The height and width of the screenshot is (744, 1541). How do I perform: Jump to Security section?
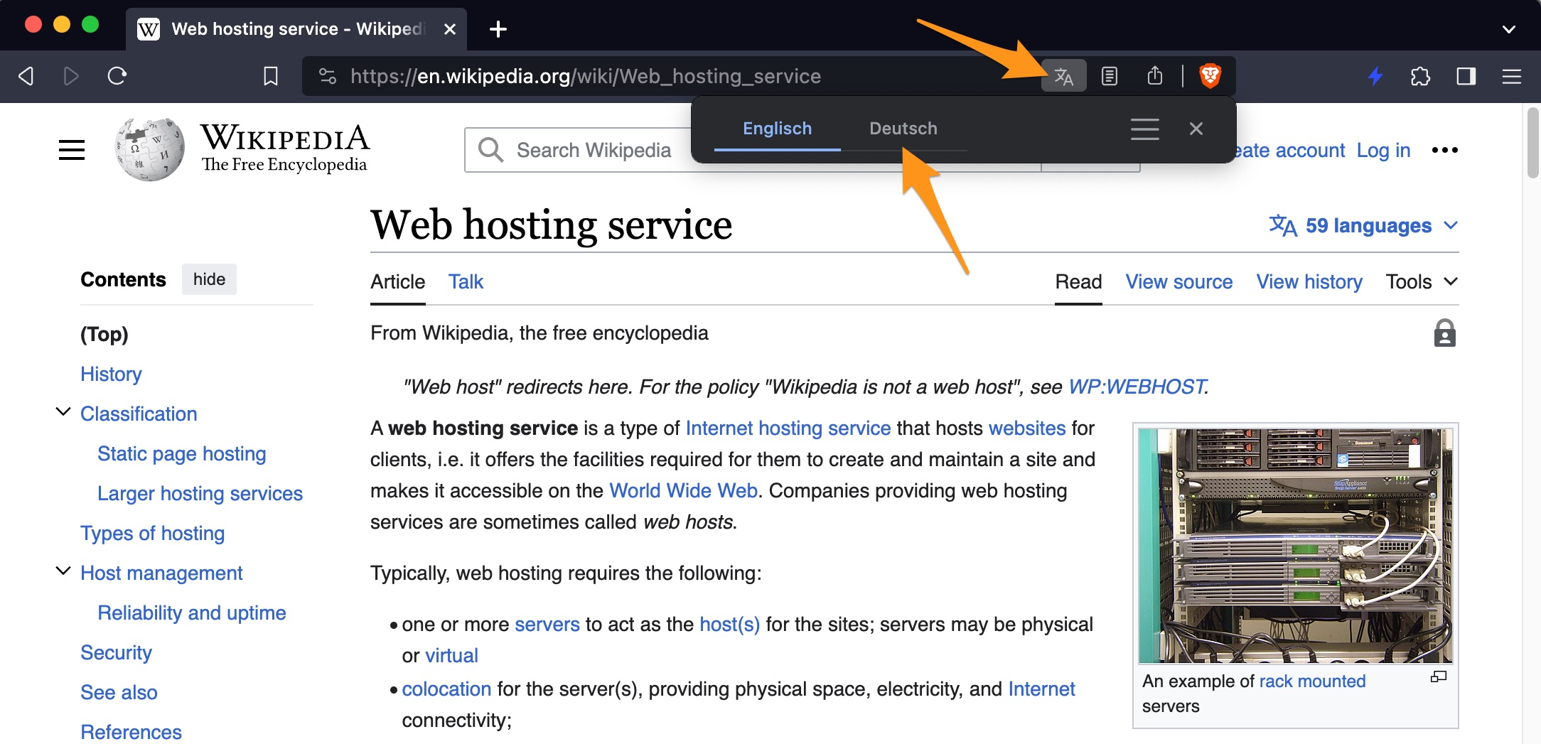click(116, 652)
